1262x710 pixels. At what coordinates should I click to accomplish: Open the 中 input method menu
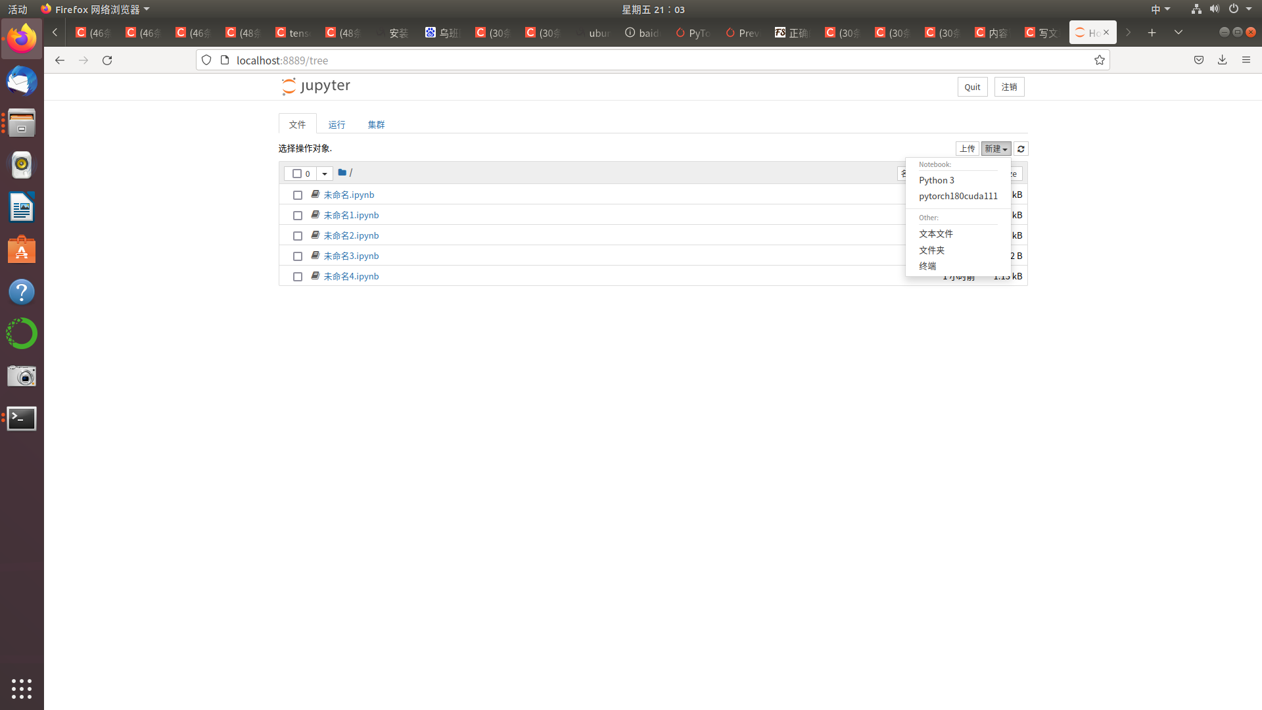1160,9
